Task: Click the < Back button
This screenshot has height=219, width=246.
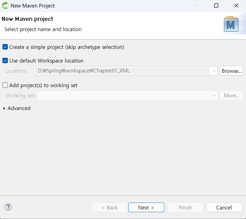Action: pyautogui.click(x=109, y=207)
